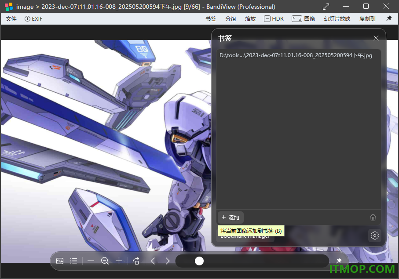Viewport: 399px width, 279px height.
Task: Rotate image with rotate icon
Action: point(136,261)
